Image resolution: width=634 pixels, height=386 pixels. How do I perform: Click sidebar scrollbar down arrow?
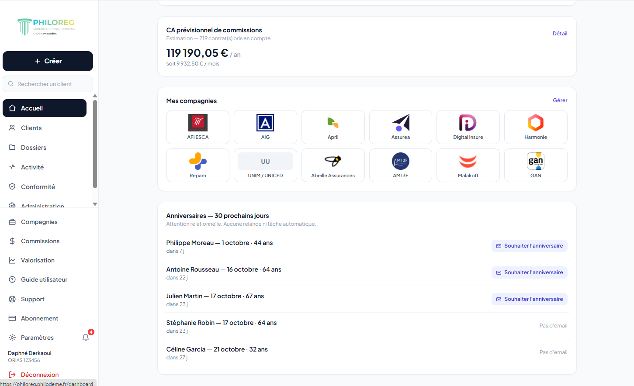[x=95, y=204]
